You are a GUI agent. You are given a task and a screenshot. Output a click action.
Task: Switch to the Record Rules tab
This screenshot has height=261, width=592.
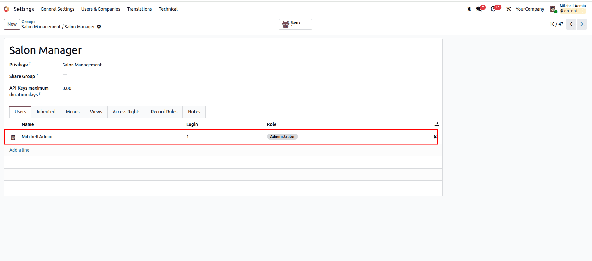164,112
